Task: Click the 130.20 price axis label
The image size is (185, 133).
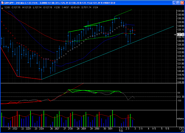Action: [x=181, y=18]
